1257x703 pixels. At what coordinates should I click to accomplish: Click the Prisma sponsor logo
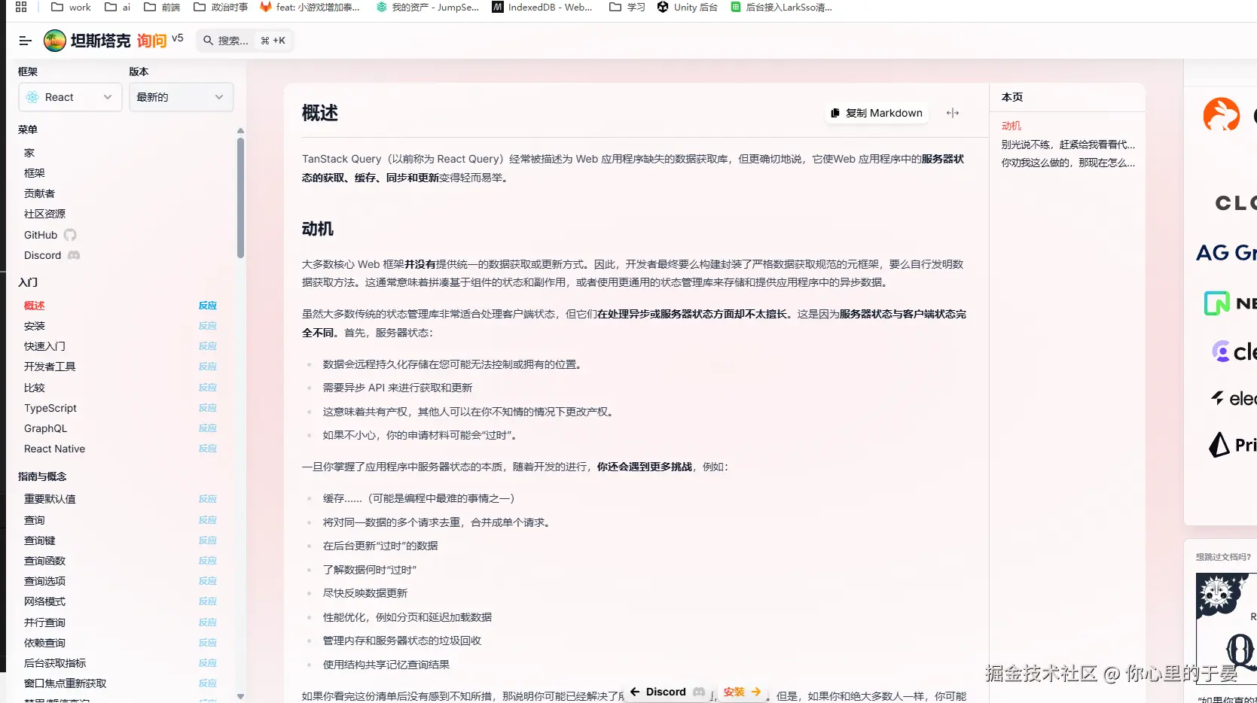click(x=1219, y=445)
